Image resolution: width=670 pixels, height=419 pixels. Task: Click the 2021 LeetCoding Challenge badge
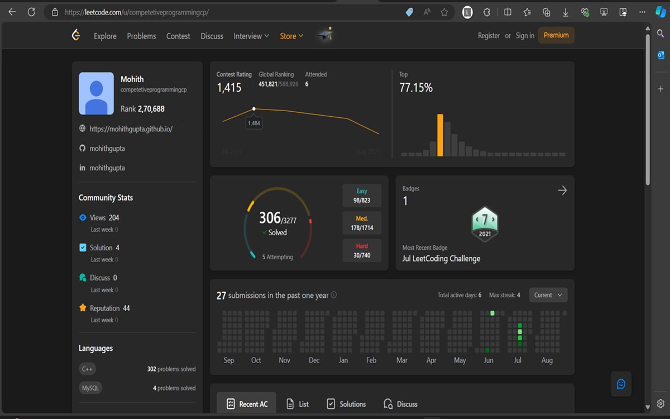pyautogui.click(x=485, y=223)
